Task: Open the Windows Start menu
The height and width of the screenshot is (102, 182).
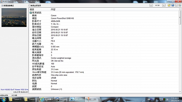Action: click(4, 99)
